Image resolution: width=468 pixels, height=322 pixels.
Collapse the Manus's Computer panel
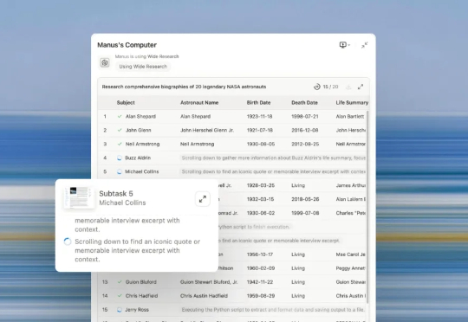(364, 45)
